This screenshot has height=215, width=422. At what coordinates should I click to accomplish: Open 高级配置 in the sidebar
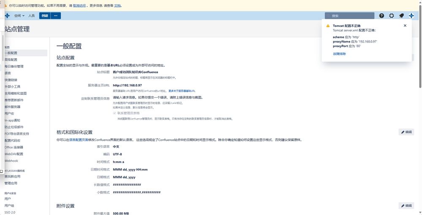coord(11,59)
